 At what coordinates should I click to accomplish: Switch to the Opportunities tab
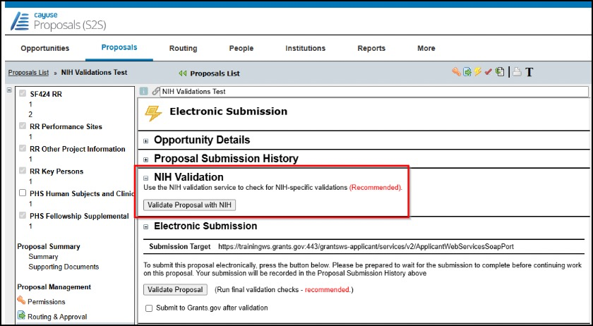pyautogui.click(x=45, y=49)
